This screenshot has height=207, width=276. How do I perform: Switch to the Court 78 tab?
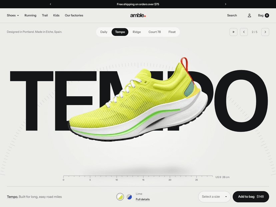[155, 32]
